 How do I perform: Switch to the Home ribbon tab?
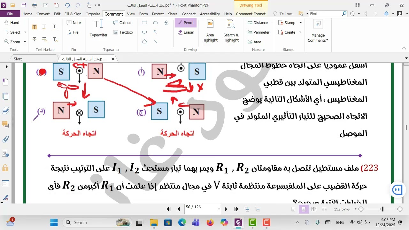point(27,14)
